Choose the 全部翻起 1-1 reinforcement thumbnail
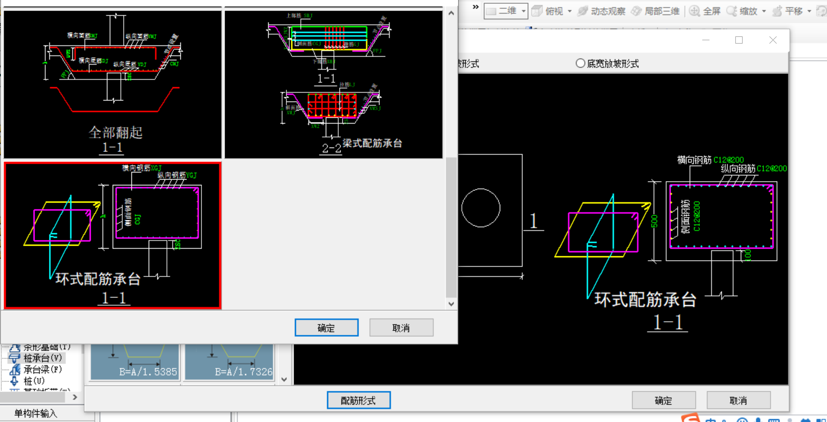Viewport: 827px width, 422px height. [x=113, y=84]
